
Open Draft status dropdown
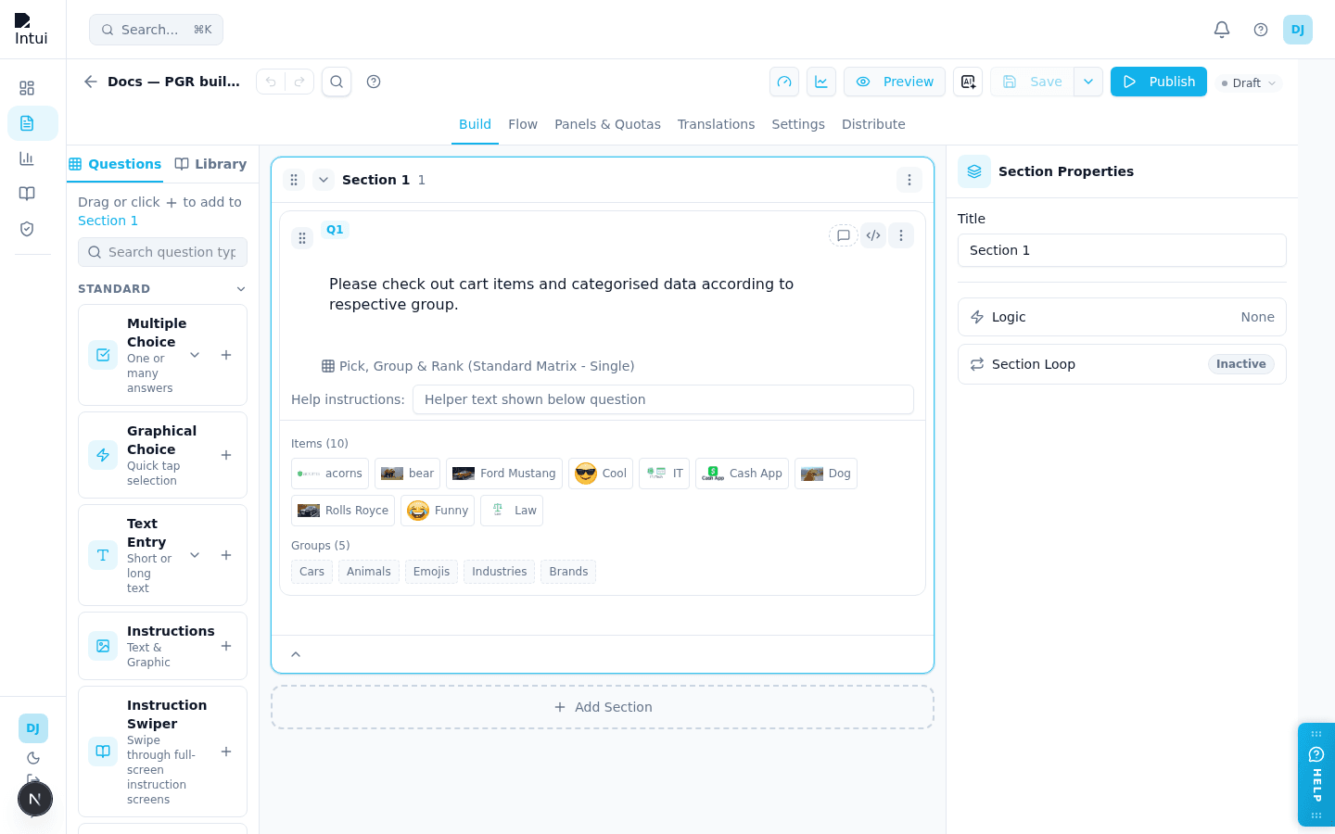click(1249, 82)
